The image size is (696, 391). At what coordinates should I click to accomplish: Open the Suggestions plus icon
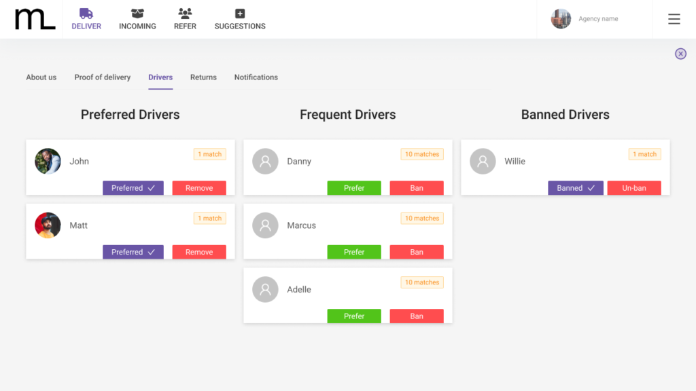click(240, 14)
